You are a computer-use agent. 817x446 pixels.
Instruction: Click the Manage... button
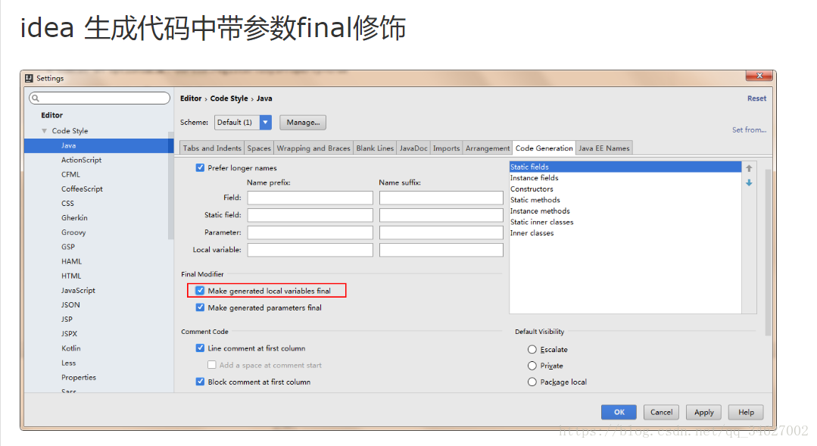pyautogui.click(x=303, y=123)
